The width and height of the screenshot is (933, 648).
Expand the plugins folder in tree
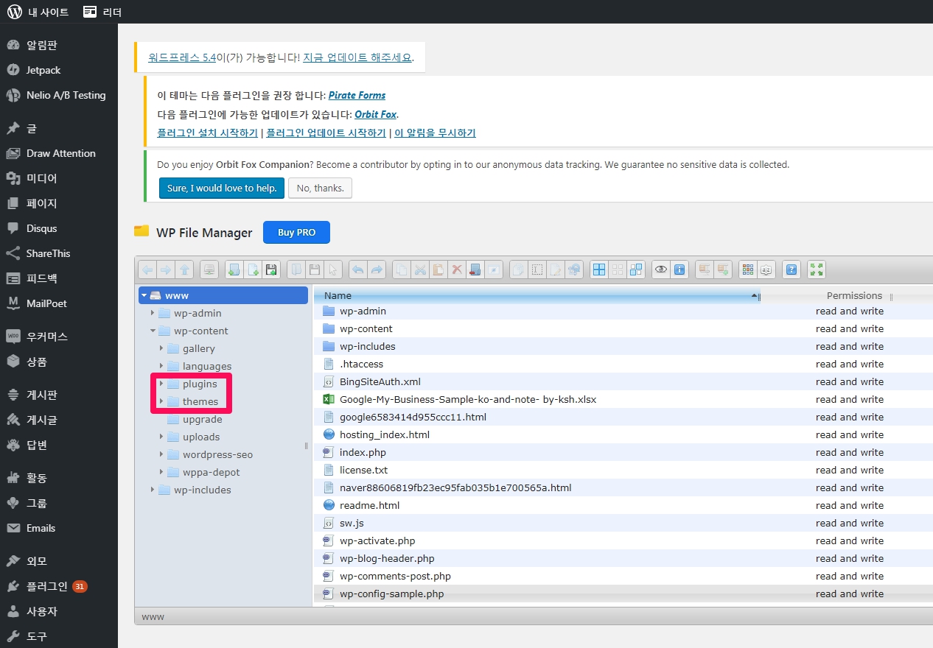[161, 384]
